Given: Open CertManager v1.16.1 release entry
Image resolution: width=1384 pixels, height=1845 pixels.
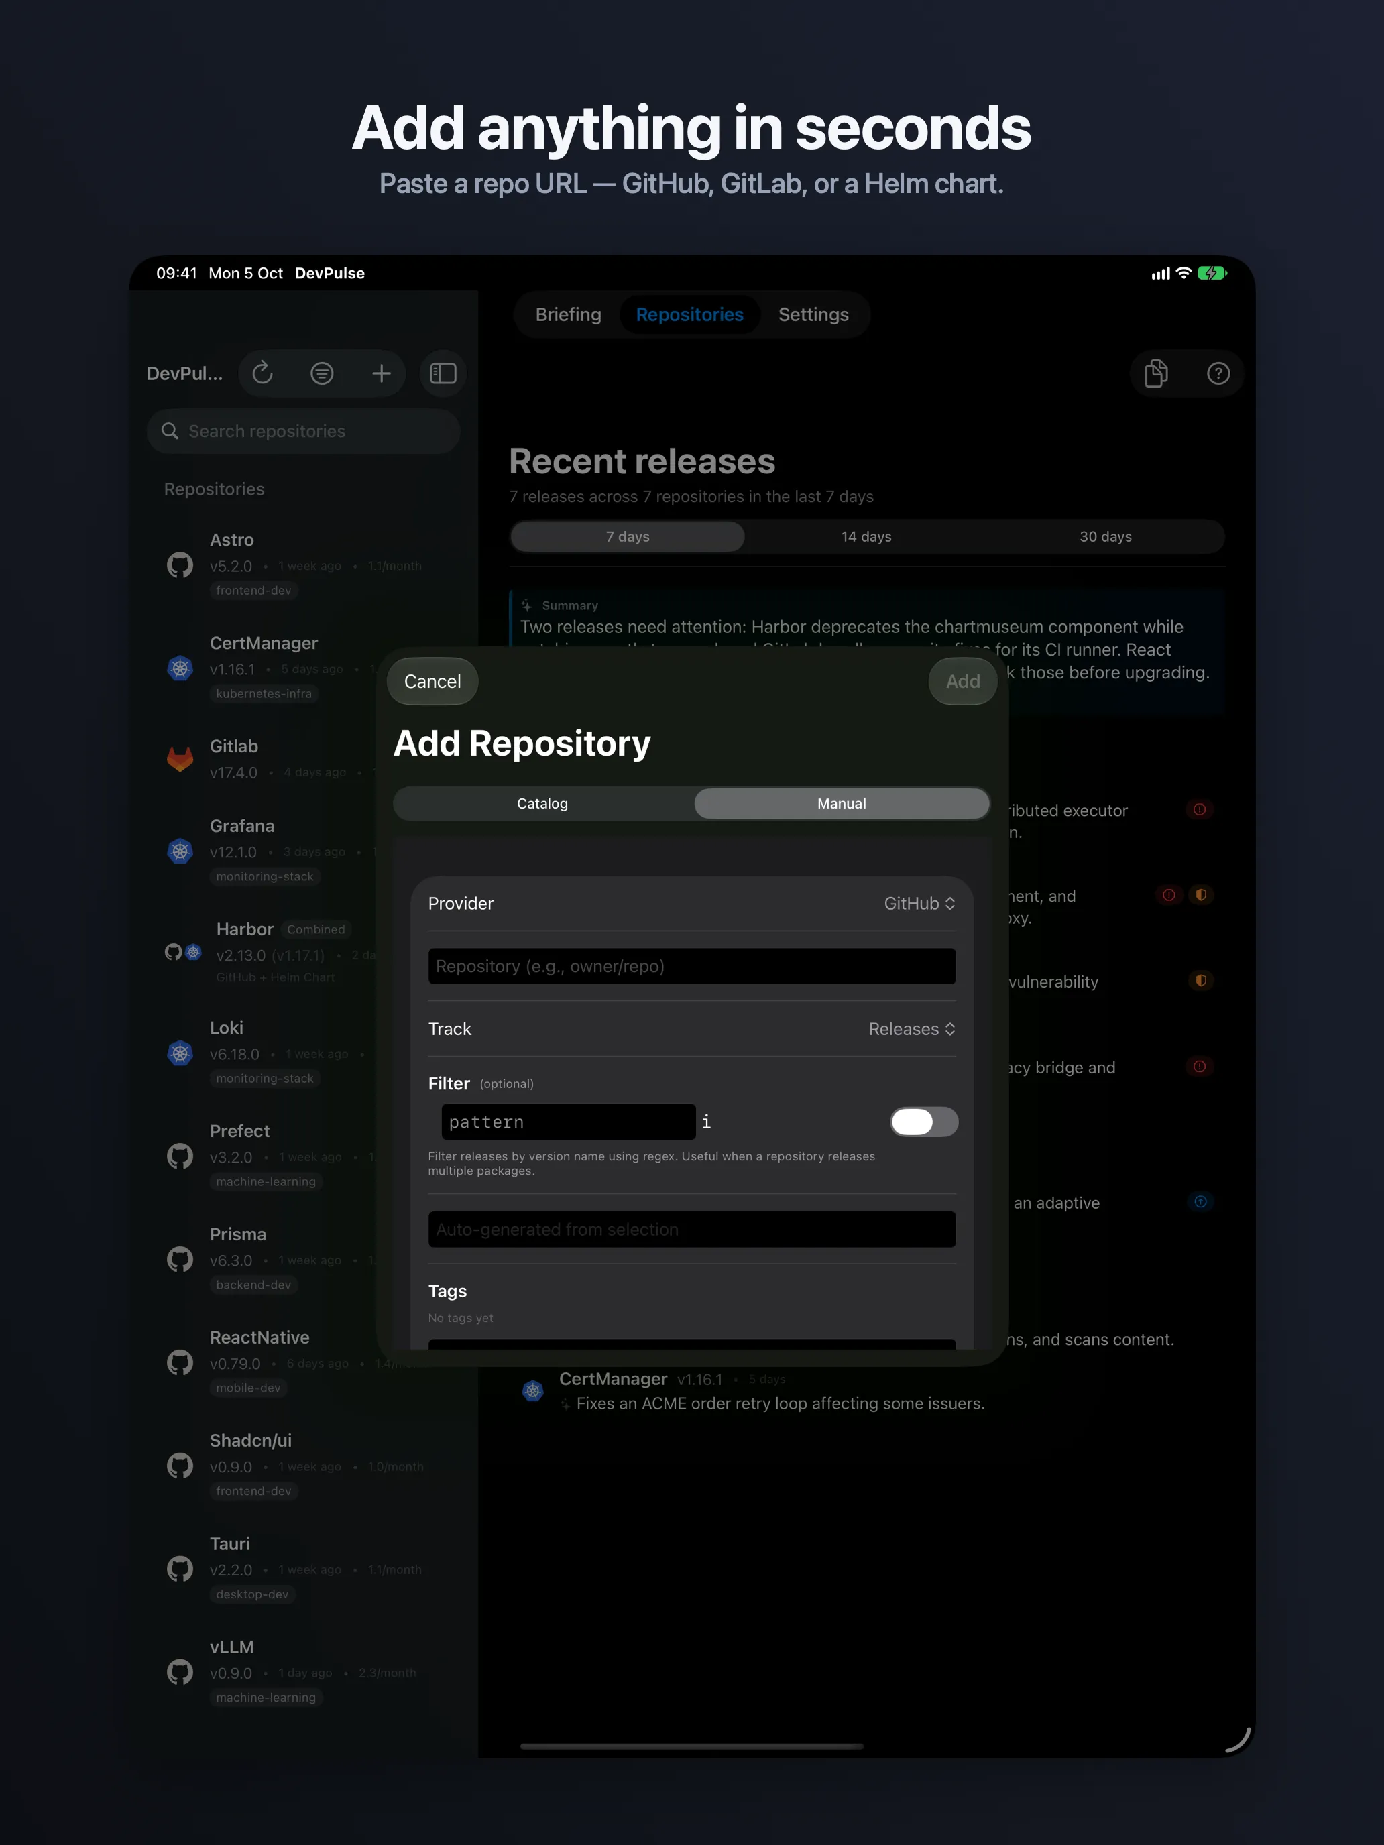Looking at the screenshot, I should tap(868, 1391).
